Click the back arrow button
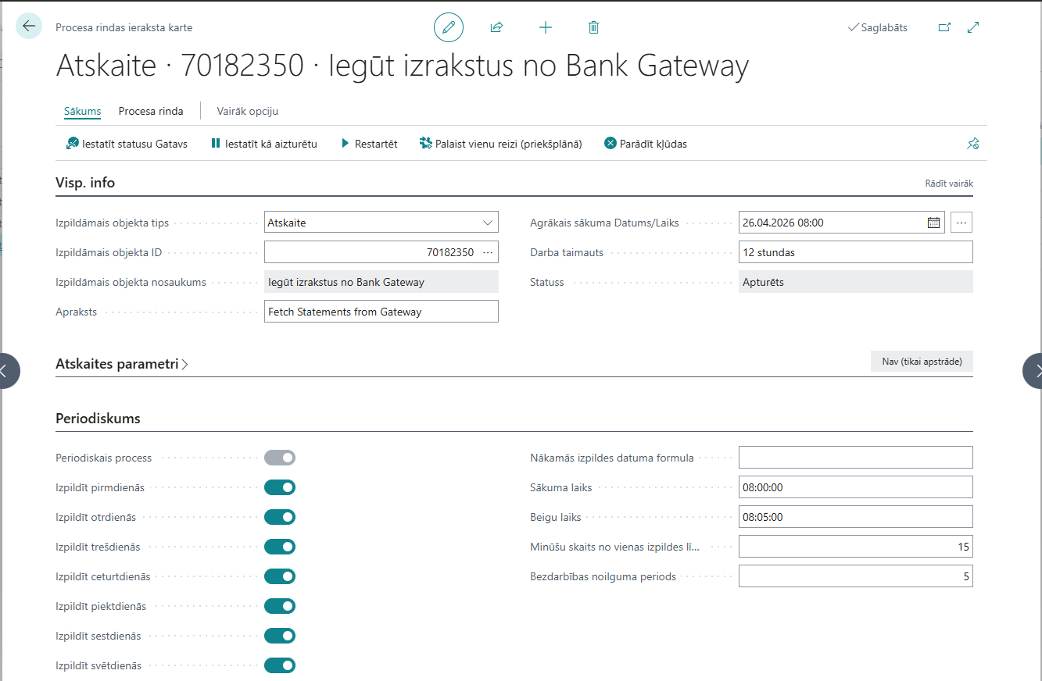Image resolution: width=1042 pixels, height=681 pixels. click(29, 27)
